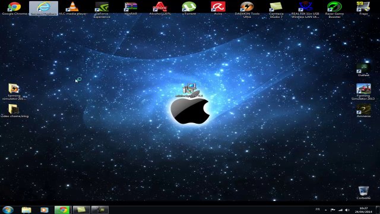Open Windows Media Player taskbar icon
Viewport: 380px width, 214px height.
[44, 210]
